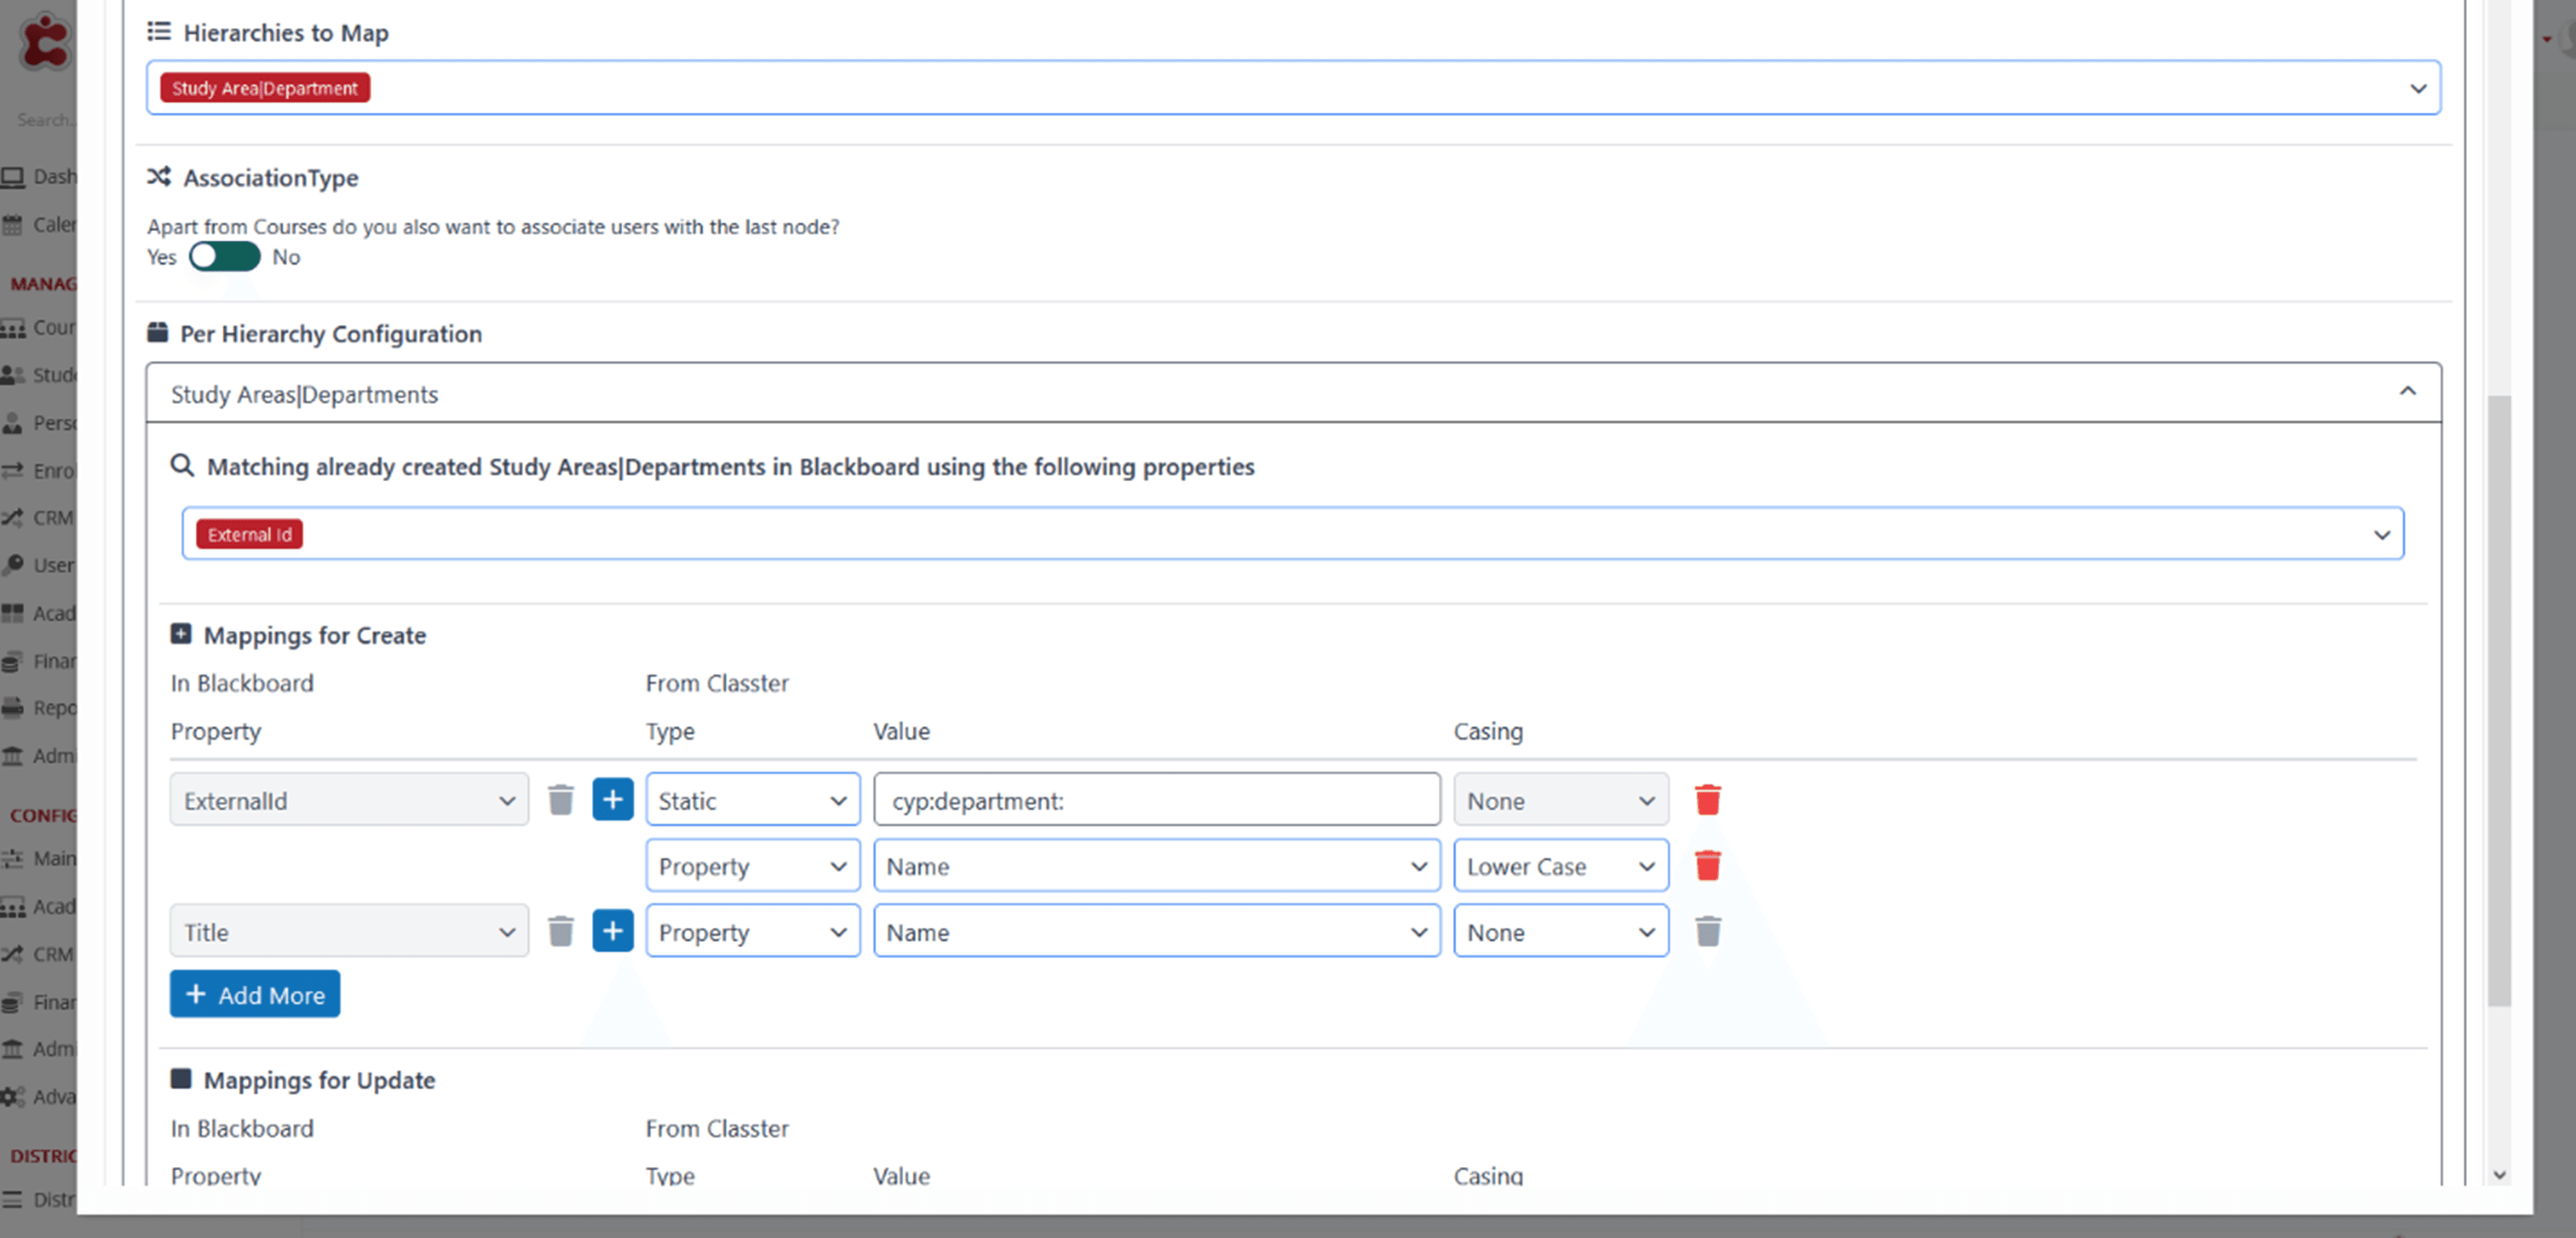Open Personnel item in sidebar

(40, 423)
